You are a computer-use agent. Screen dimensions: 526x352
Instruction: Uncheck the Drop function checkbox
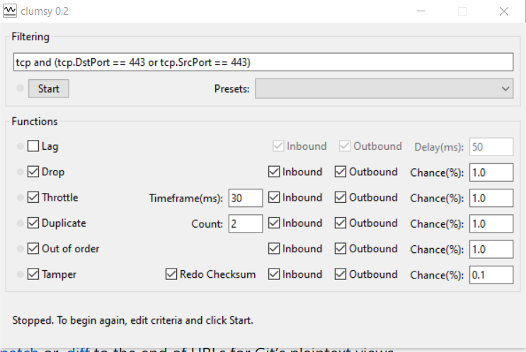tap(33, 172)
